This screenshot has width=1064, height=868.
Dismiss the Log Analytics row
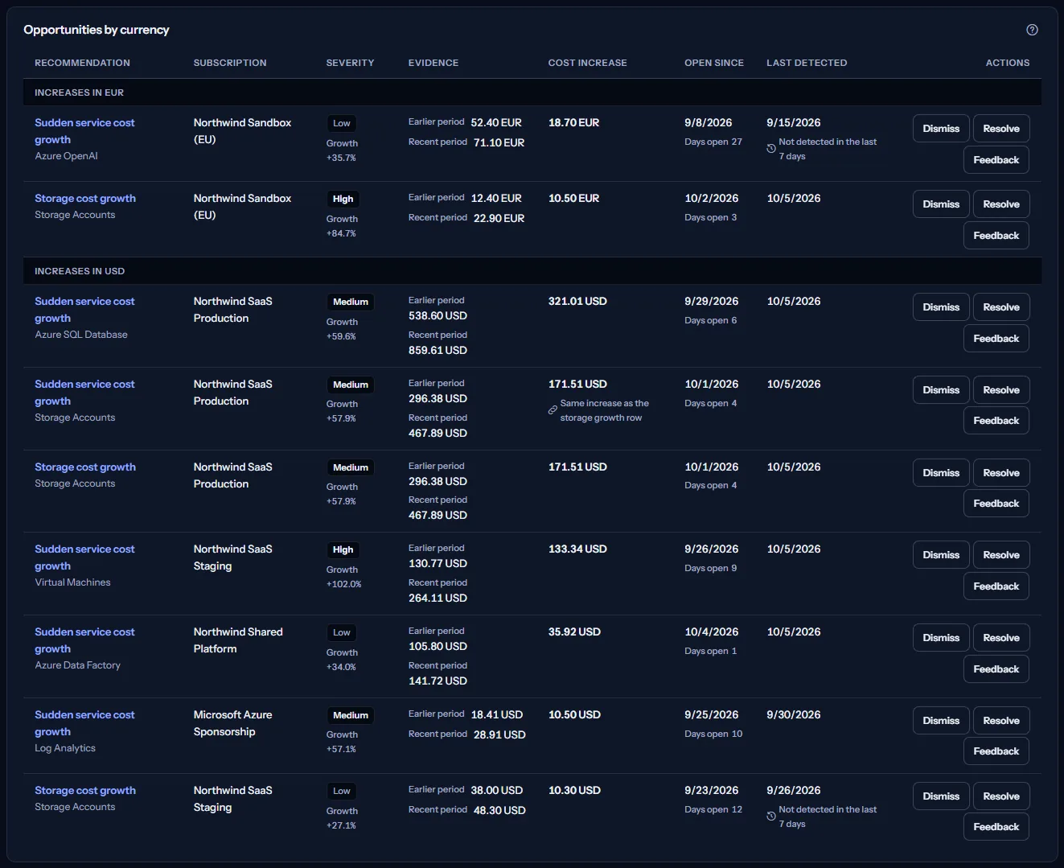[941, 721]
